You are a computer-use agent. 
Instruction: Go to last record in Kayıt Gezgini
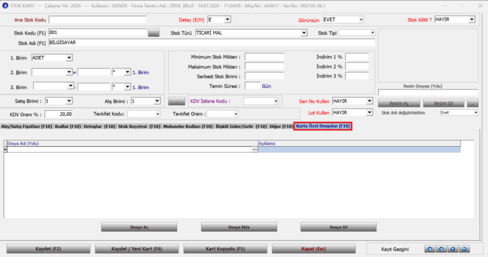tap(464, 249)
